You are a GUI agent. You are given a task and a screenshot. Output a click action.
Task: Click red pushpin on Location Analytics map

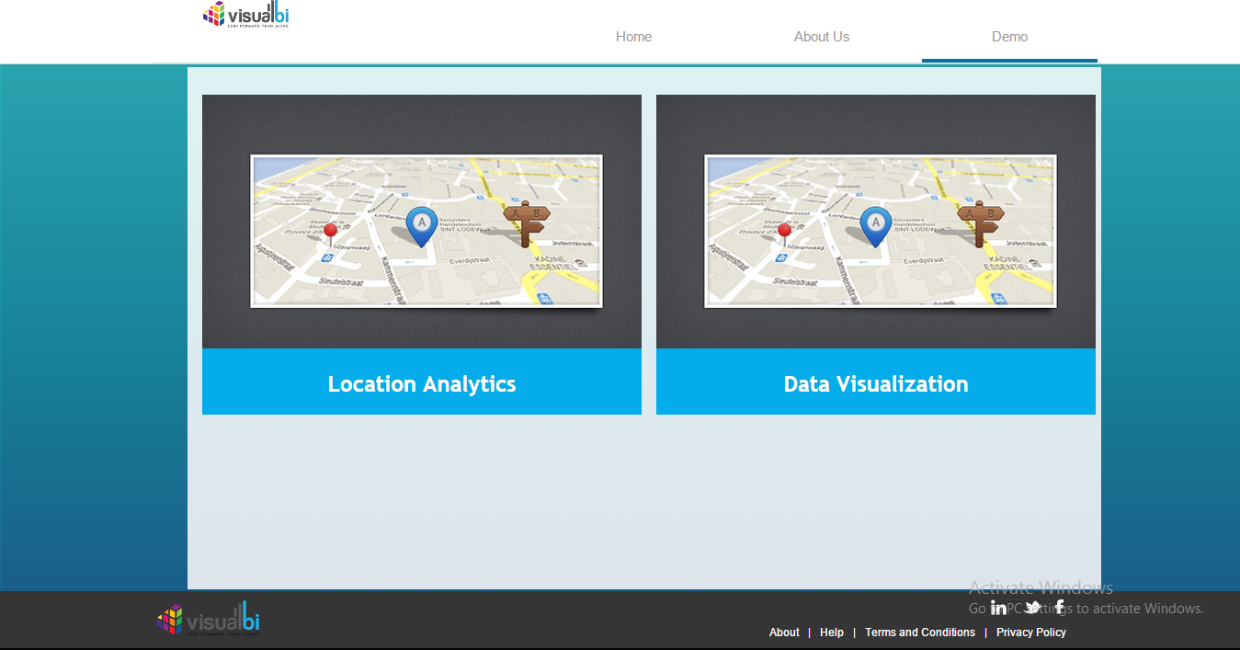pyautogui.click(x=330, y=231)
